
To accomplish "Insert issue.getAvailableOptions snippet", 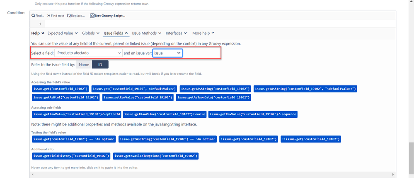I will [156, 156].
